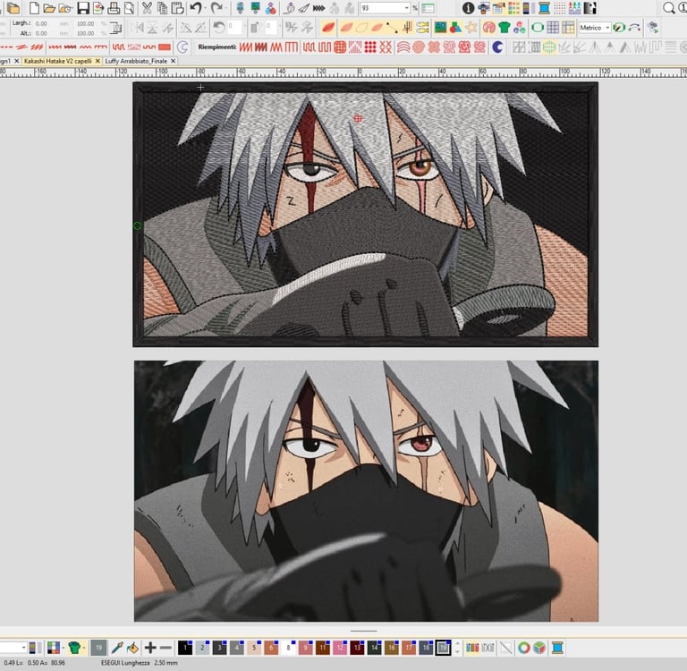
Task: Open the bottom-left palette combo box
Action: (x=13, y=648)
